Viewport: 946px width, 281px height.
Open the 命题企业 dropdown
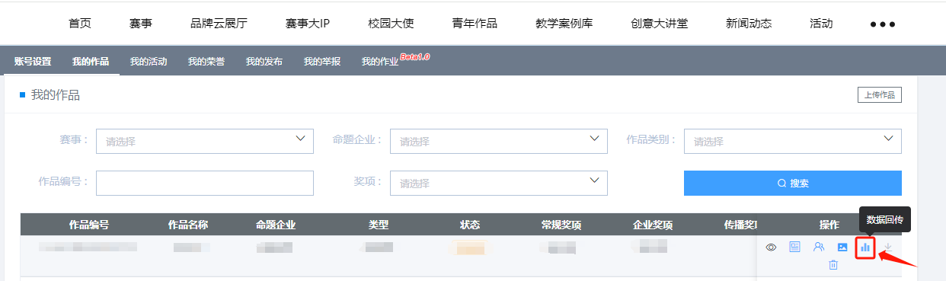(x=499, y=141)
